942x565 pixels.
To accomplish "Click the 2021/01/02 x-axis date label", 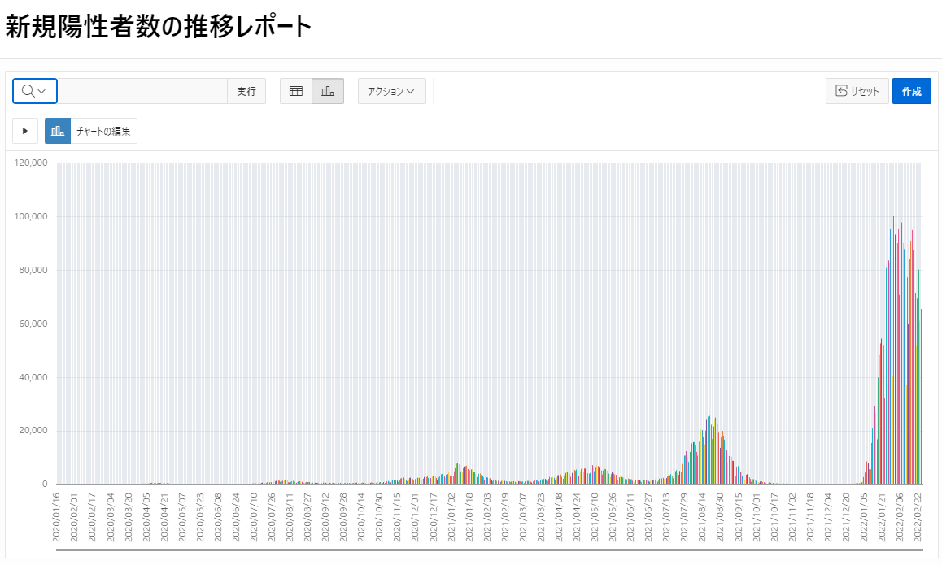I will (x=451, y=518).
